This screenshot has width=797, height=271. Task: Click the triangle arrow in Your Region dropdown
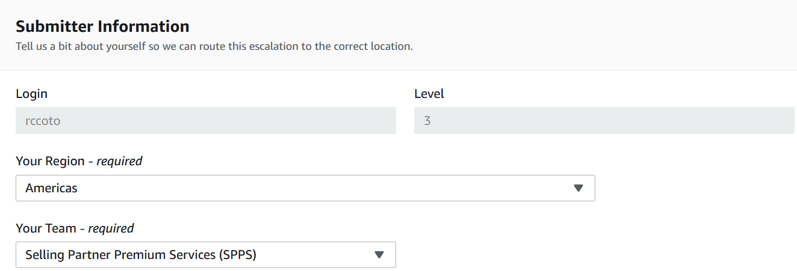(x=578, y=188)
